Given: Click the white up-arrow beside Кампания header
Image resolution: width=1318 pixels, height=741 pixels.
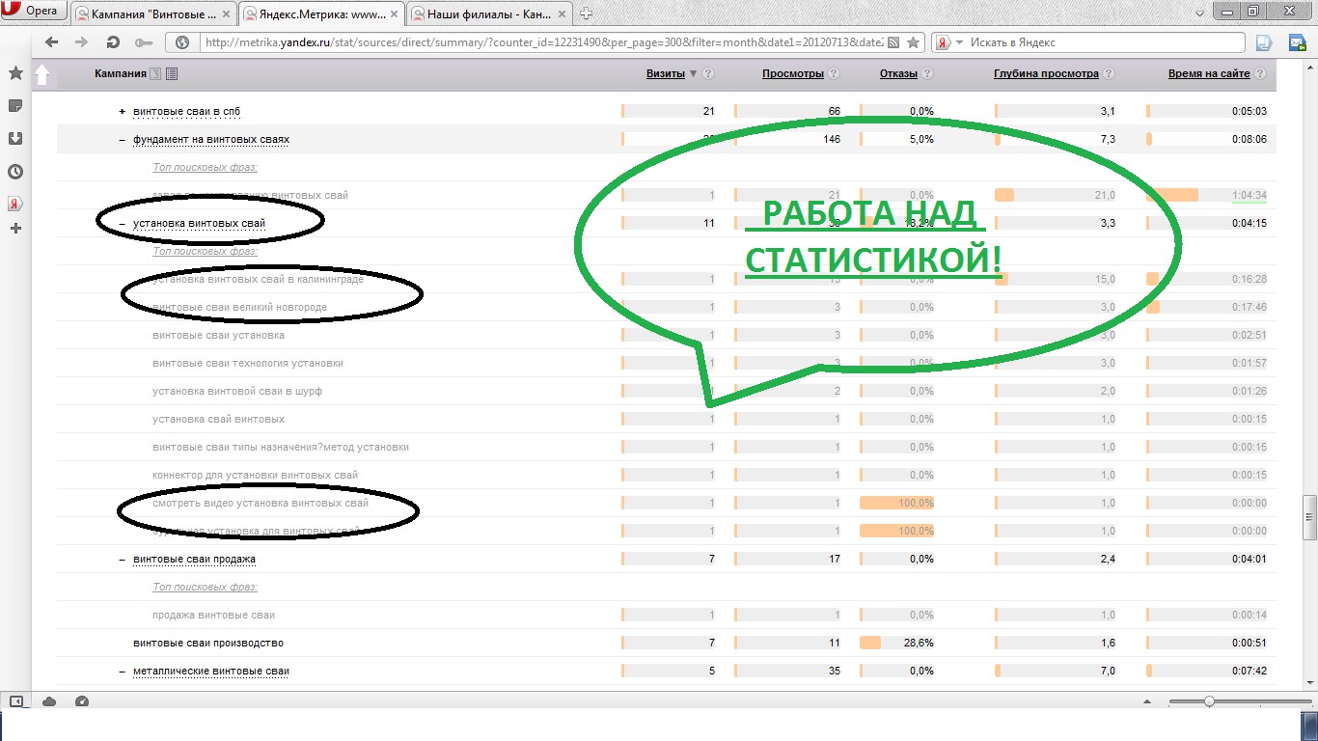Looking at the screenshot, I should tap(41, 74).
